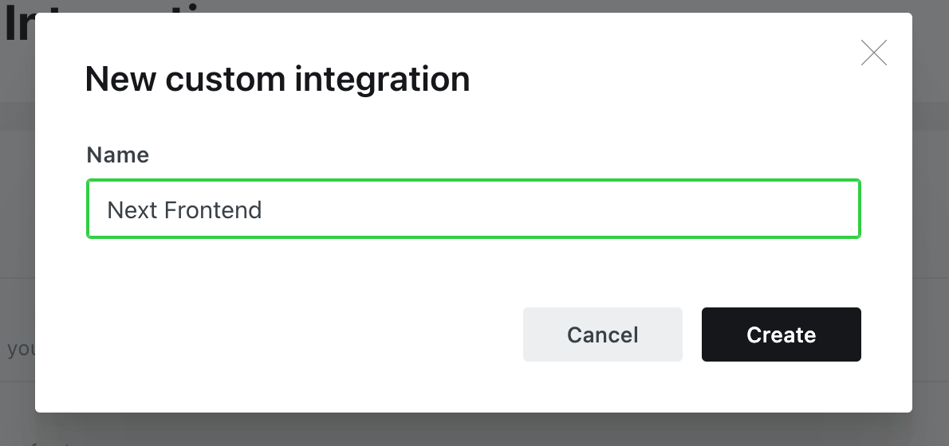The image size is (949, 446).
Task: Click the green-outlined text box
Action: click(x=473, y=209)
